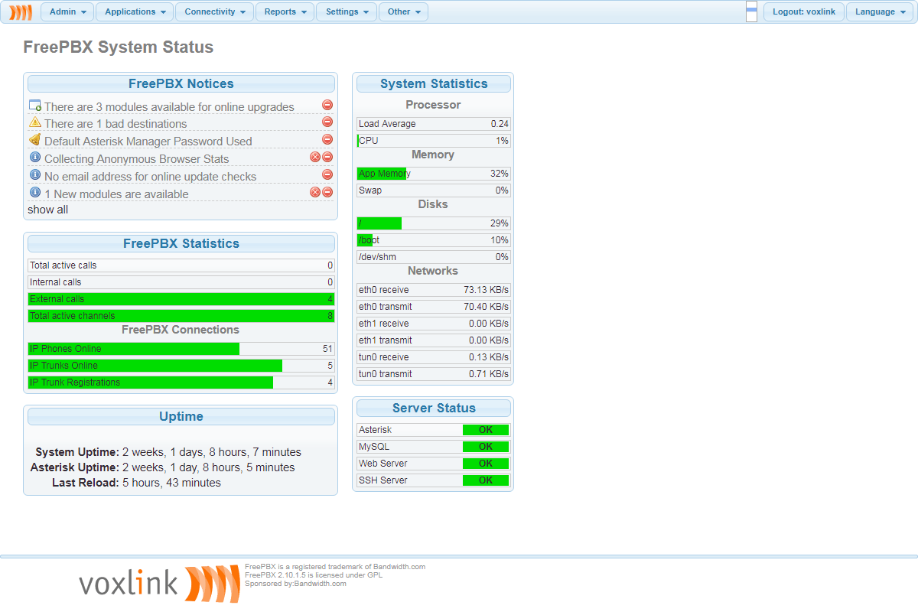Click the System Uptime value
This screenshot has width=918, height=612.
pos(212,452)
